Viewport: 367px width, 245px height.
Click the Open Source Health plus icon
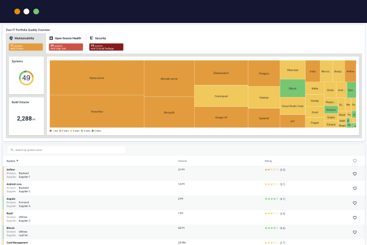[x=51, y=38]
